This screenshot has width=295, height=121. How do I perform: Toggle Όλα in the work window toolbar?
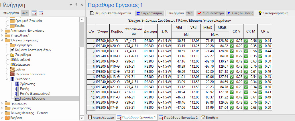[189, 13]
